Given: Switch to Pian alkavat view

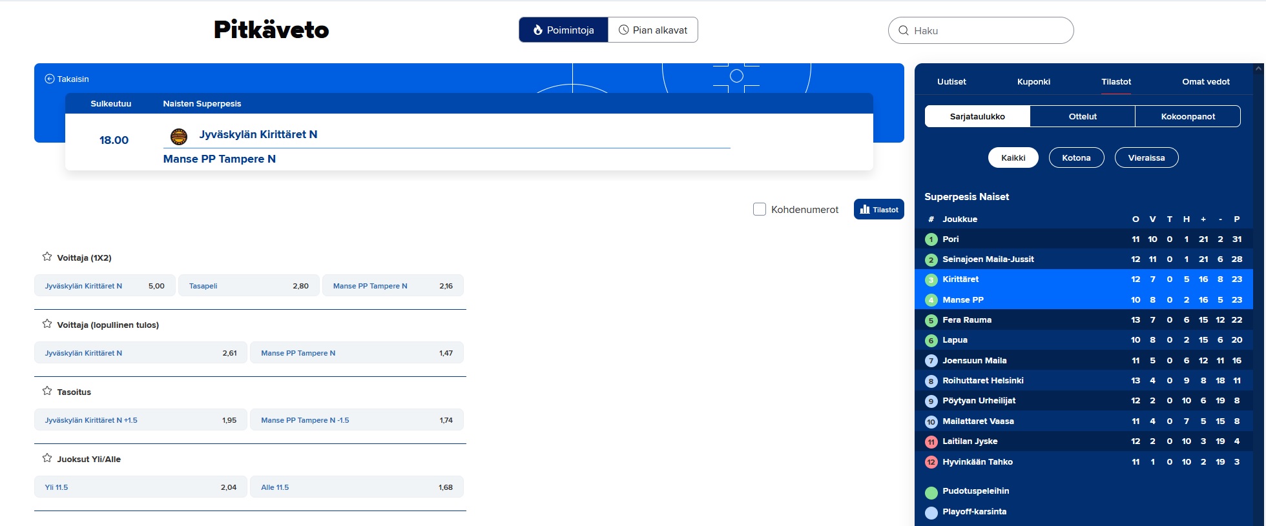Looking at the screenshot, I should [653, 30].
